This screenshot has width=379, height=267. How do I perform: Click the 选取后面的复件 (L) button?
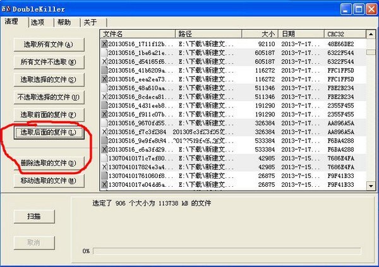point(49,132)
